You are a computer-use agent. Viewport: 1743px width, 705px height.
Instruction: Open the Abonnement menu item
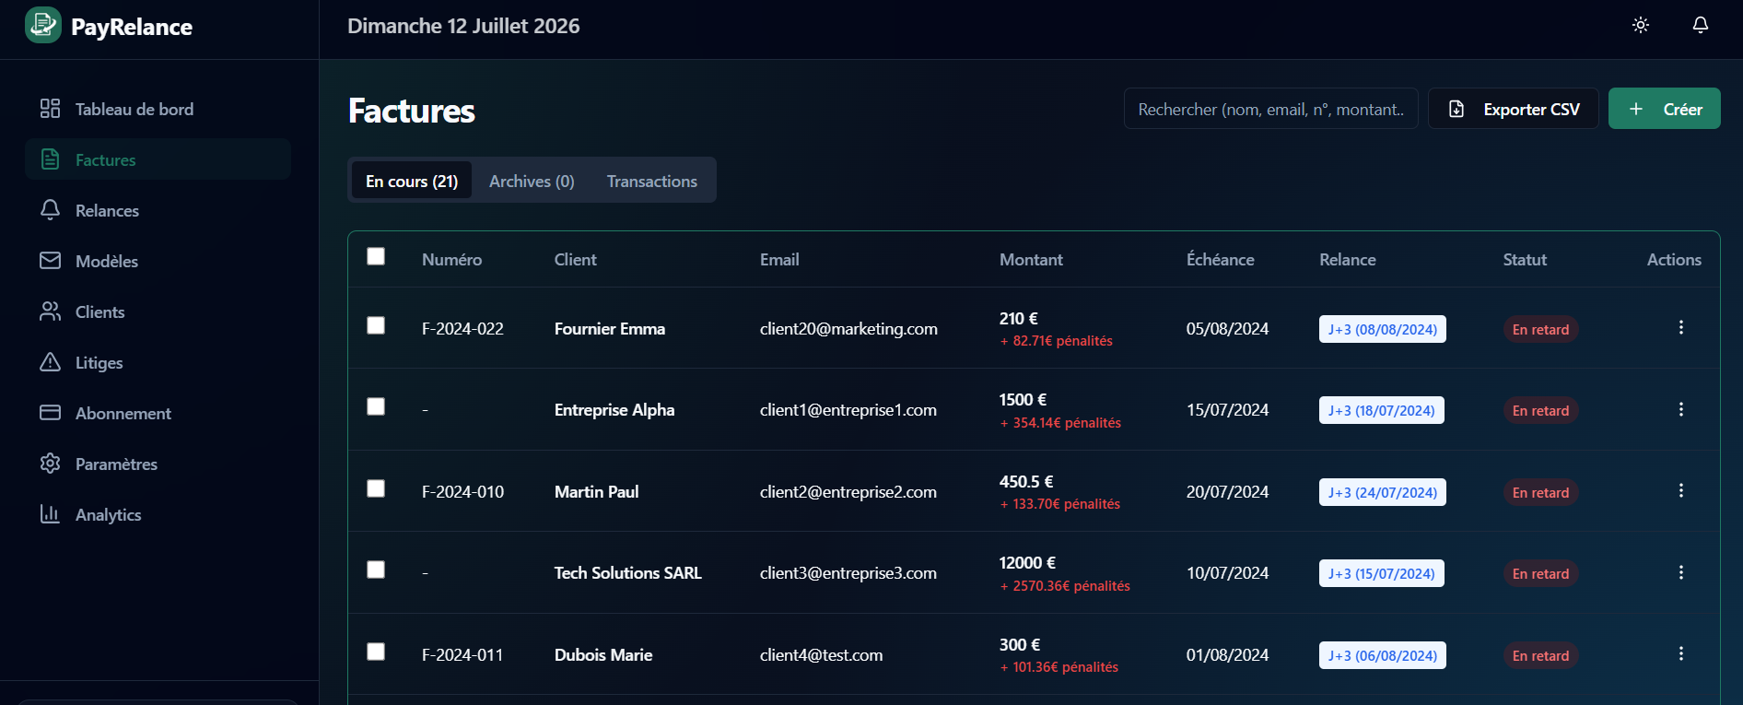click(x=158, y=413)
